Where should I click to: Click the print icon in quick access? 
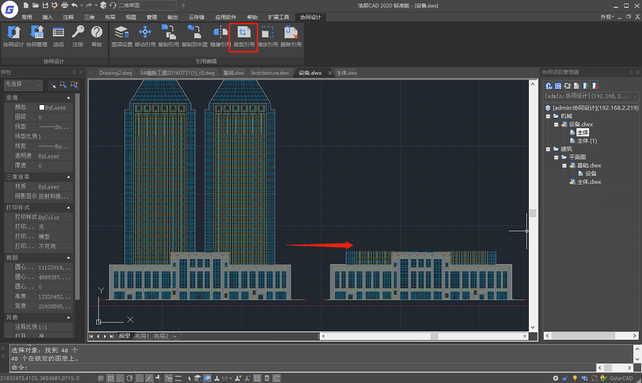click(x=64, y=5)
